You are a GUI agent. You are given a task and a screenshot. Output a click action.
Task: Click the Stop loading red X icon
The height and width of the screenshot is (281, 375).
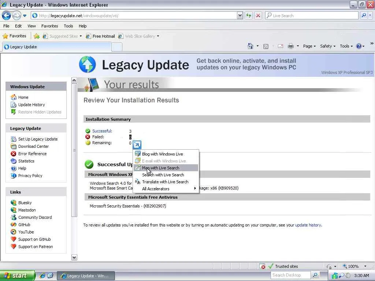(x=258, y=16)
